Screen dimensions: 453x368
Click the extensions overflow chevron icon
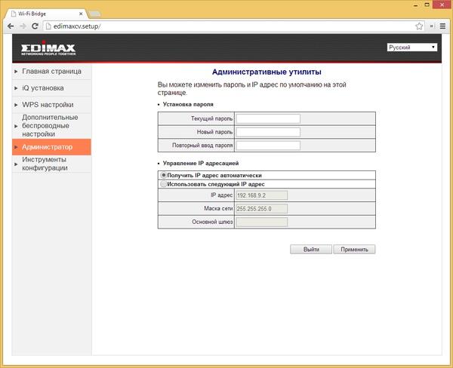point(432,26)
